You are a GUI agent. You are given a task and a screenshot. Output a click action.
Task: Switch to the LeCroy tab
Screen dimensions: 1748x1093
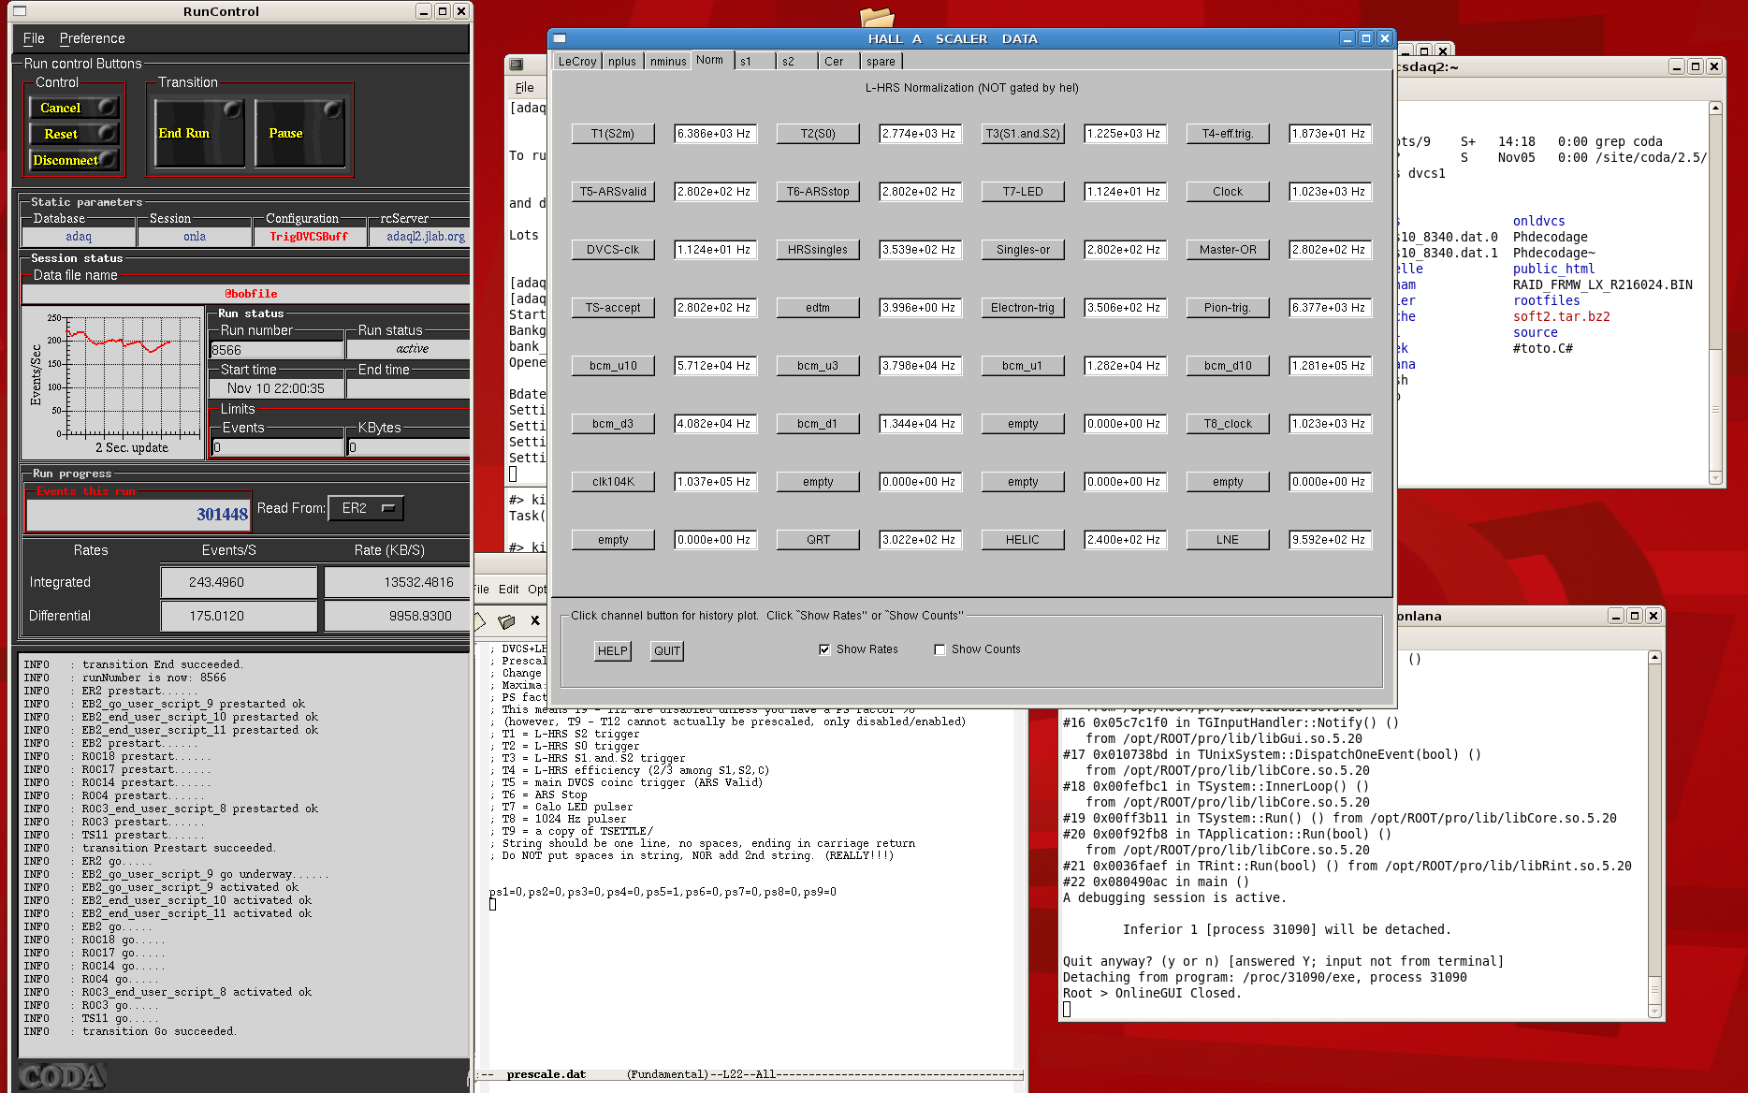coord(576,62)
